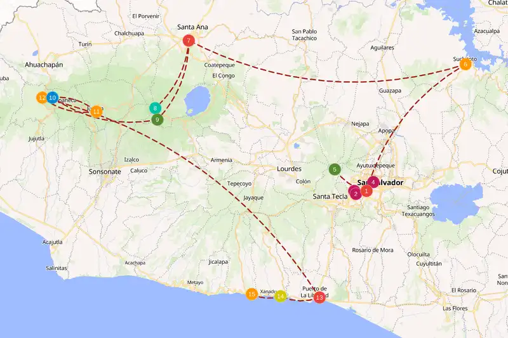Click the Acajutla coastal label

point(53,242)
